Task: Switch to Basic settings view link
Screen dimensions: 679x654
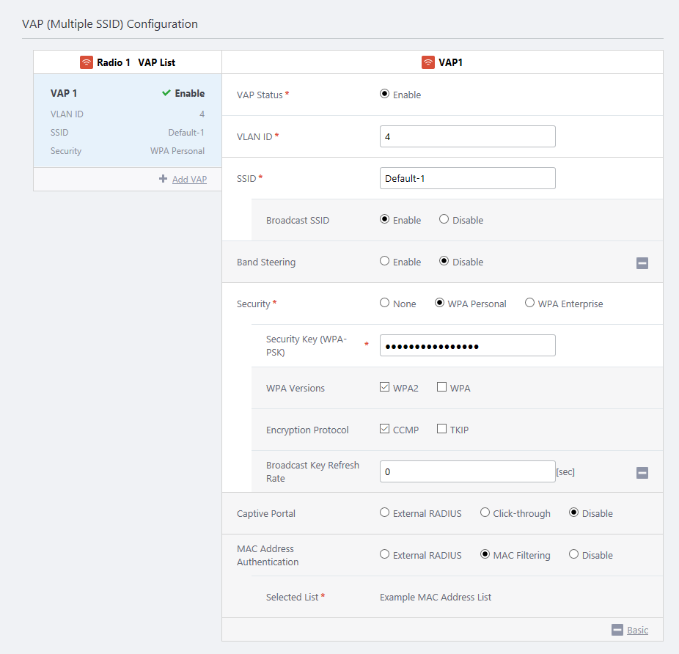Action: point(637,630)
